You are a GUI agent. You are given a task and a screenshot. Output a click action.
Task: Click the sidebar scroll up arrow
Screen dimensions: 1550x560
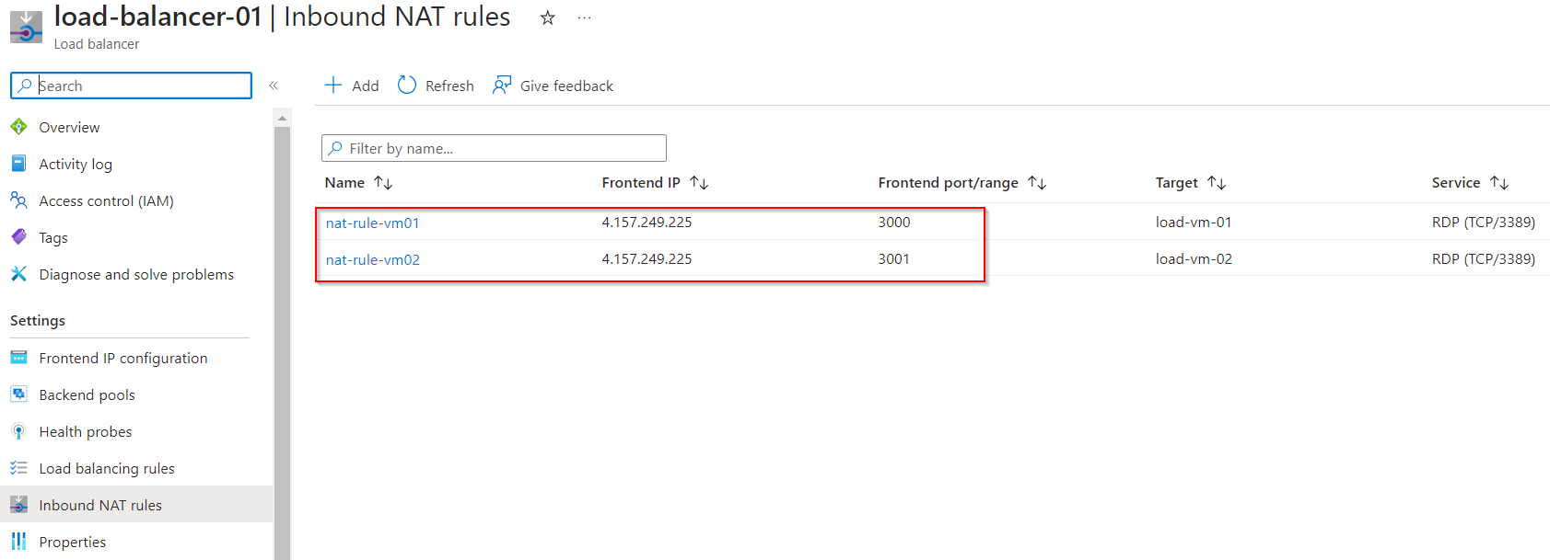[x=282, y=118]
